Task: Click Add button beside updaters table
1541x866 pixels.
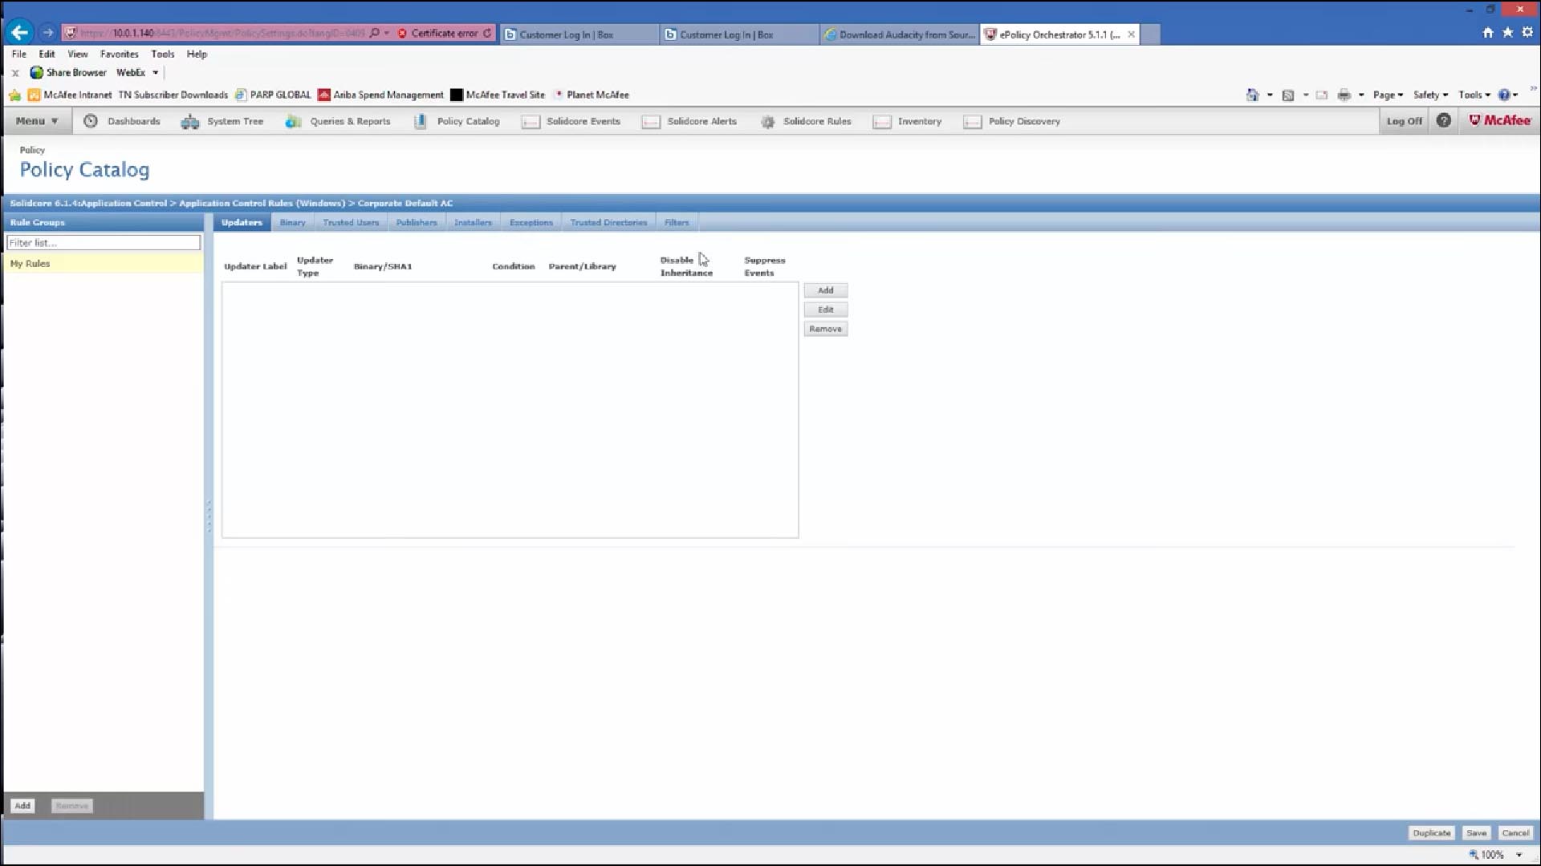Action: point(825,290)
